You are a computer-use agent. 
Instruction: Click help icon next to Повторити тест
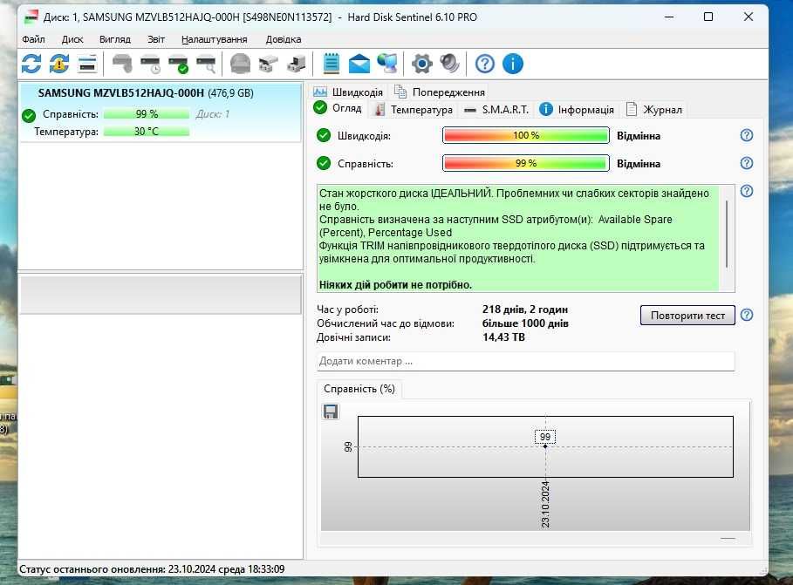(x=747, y=315)
